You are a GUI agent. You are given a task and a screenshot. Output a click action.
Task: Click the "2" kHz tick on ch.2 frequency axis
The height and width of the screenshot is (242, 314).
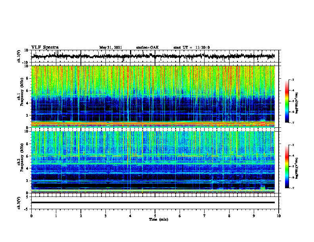28,181
